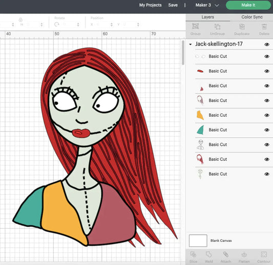
Task: Select the eye whites layer thumbnail
Action: pyautogui.click(x=200, y=56)
